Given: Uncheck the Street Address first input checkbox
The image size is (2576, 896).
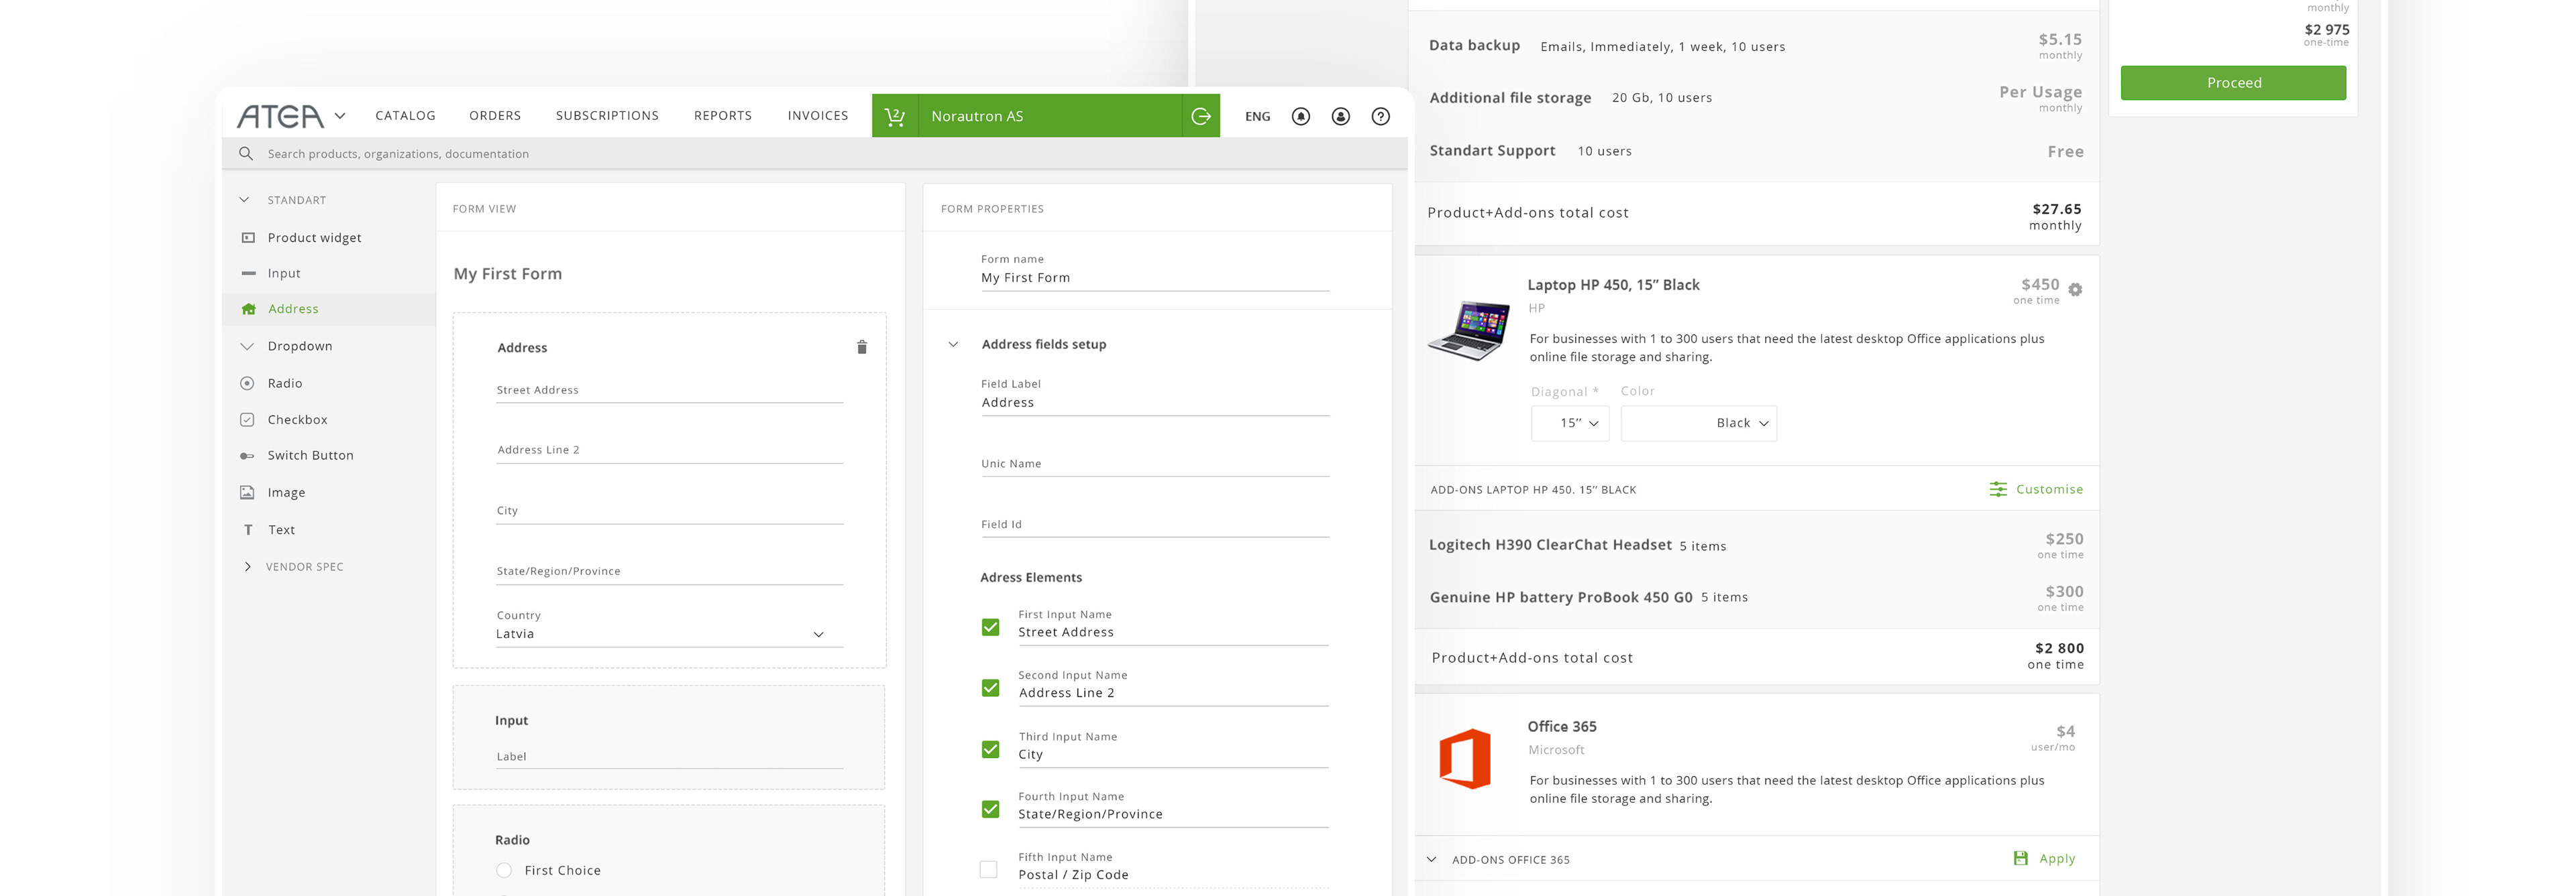Looking at the screenshot, I should pos(990,627).
